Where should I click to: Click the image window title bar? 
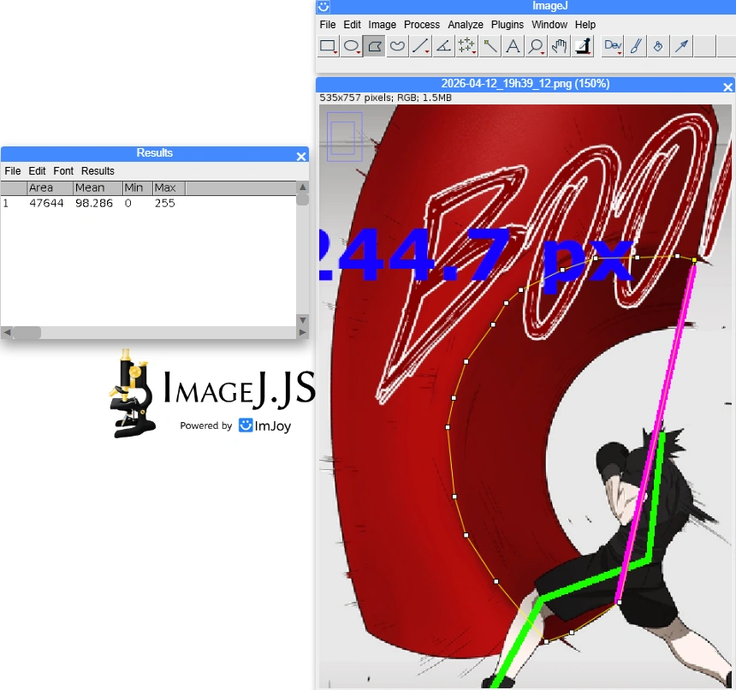point(525,84)
